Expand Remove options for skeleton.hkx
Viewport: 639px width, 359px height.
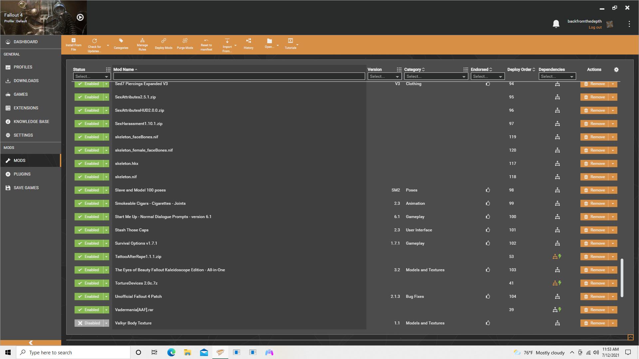(613, 164)
